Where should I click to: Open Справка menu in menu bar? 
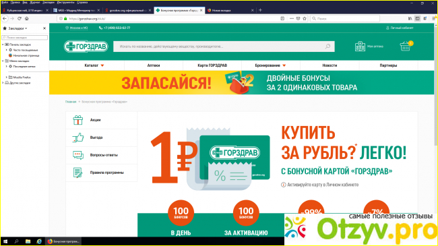point(82,2)
